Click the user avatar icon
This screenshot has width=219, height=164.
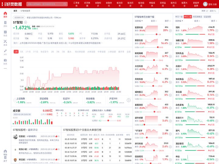pos(205,4)
